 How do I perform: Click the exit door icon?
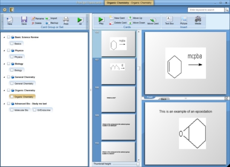(12, 10)
